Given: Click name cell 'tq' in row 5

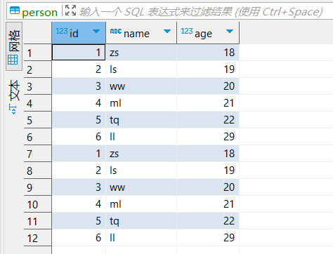Looking at the screenshot, I should pos(141,120).
